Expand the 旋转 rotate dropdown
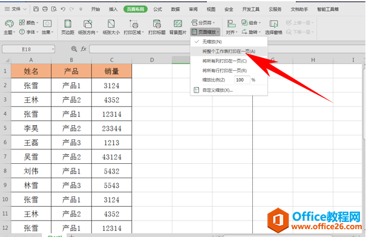This screenshot has width=366, height=237. pyautogui.click(x=251, y=32)
